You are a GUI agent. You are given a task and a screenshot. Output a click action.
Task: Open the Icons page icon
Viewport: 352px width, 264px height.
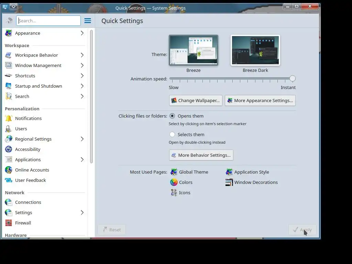(174, 192)
